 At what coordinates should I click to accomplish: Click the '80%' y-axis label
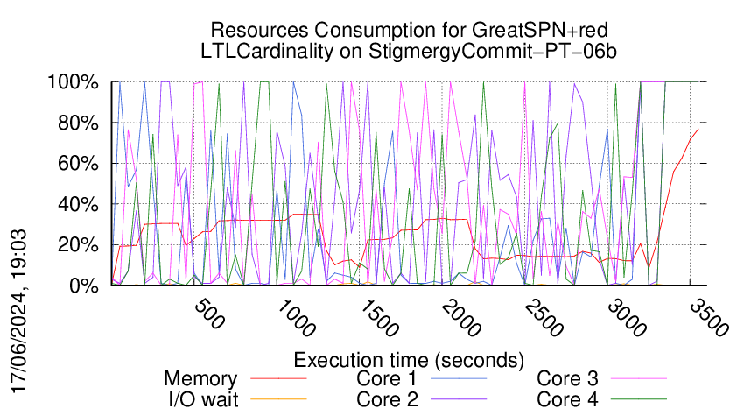point(78,123)
